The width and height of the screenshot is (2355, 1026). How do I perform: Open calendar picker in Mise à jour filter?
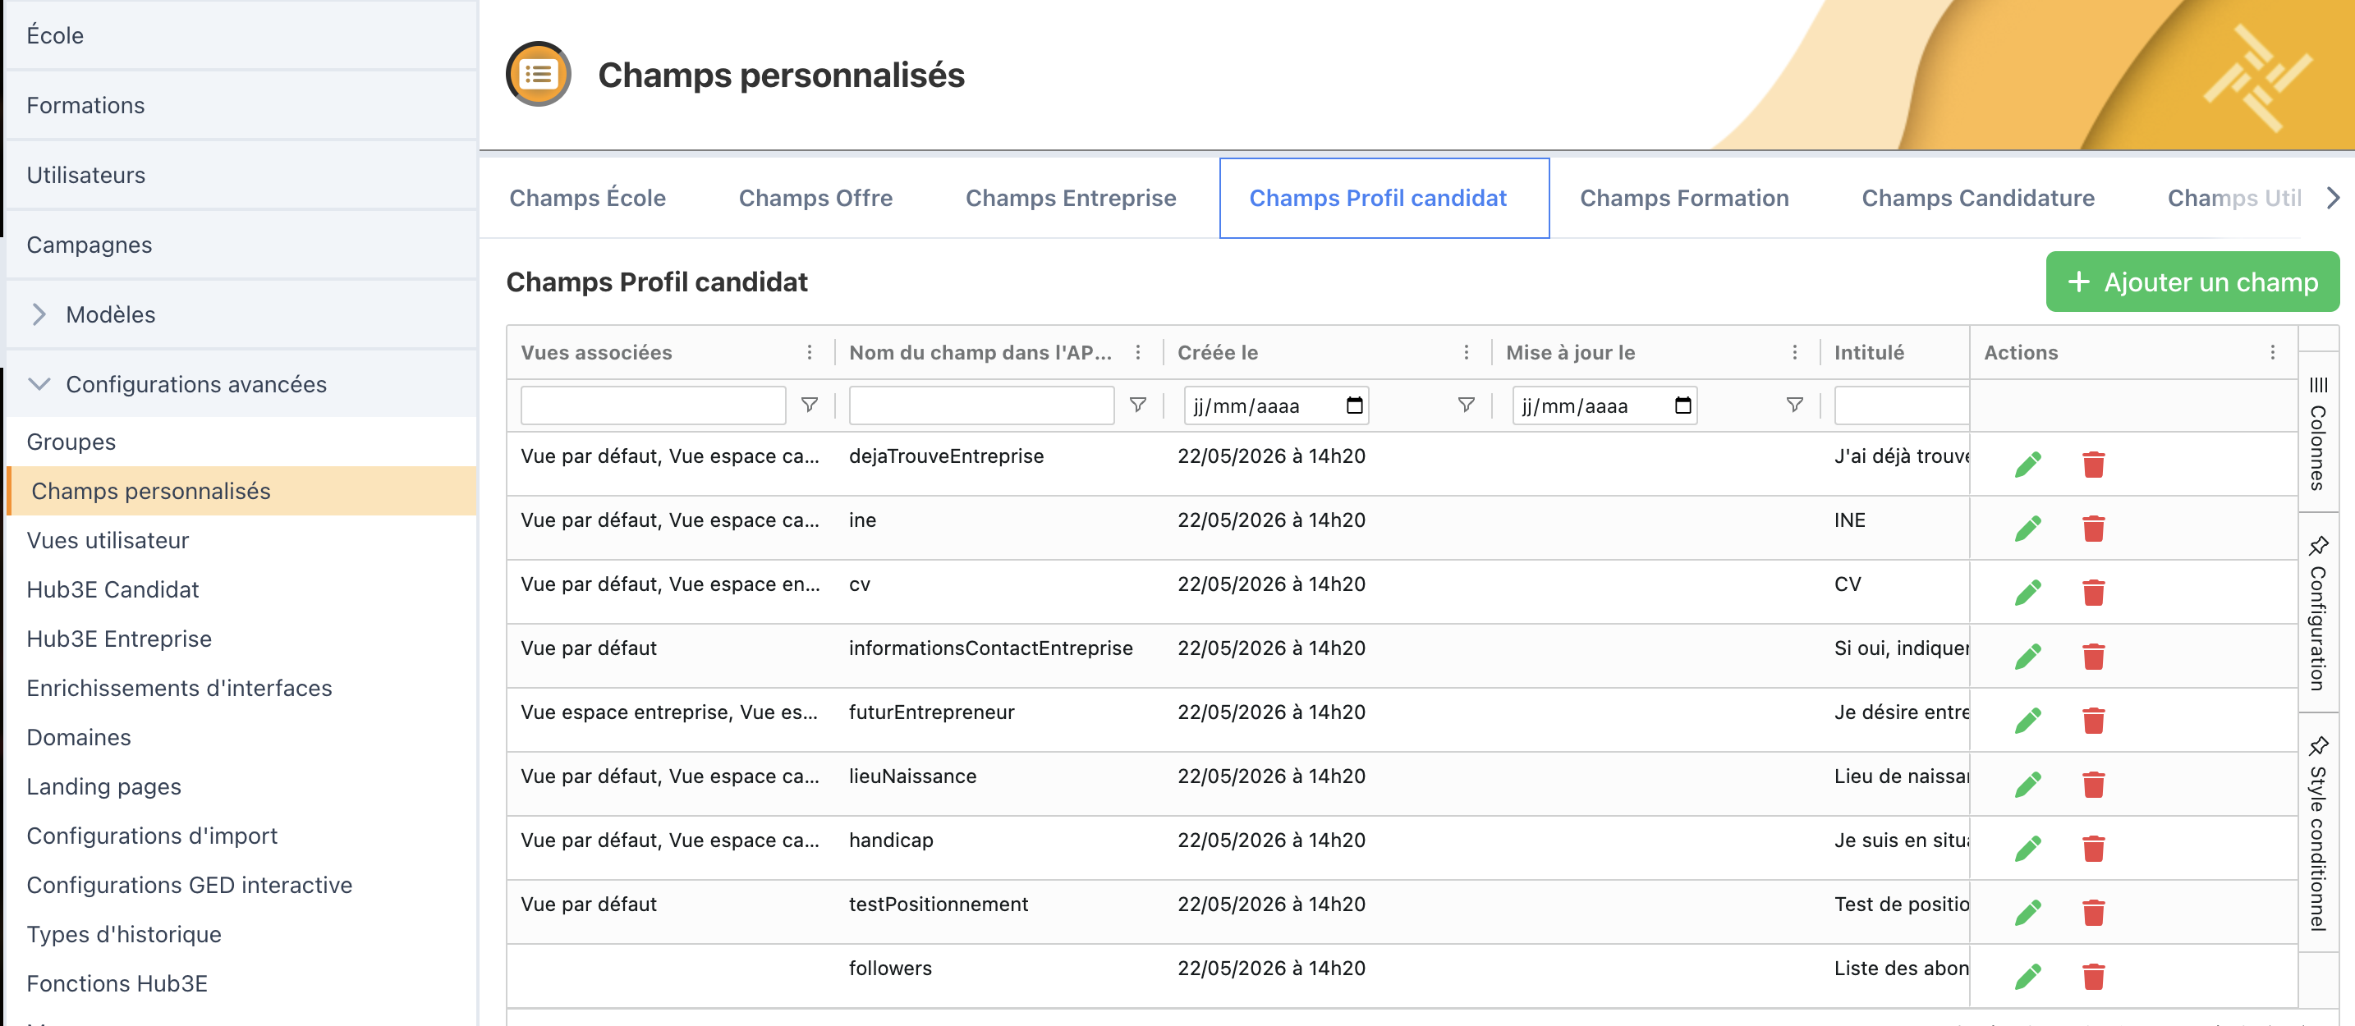coord(1682,405)
